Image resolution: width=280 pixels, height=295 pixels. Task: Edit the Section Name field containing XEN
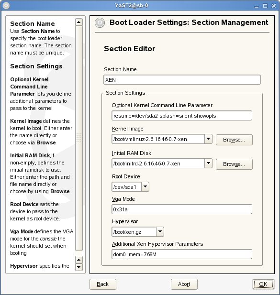click(x=182, y=80)
